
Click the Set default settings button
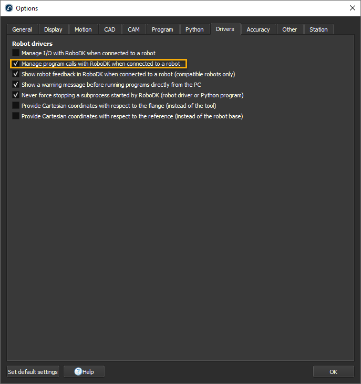point(33,372)
